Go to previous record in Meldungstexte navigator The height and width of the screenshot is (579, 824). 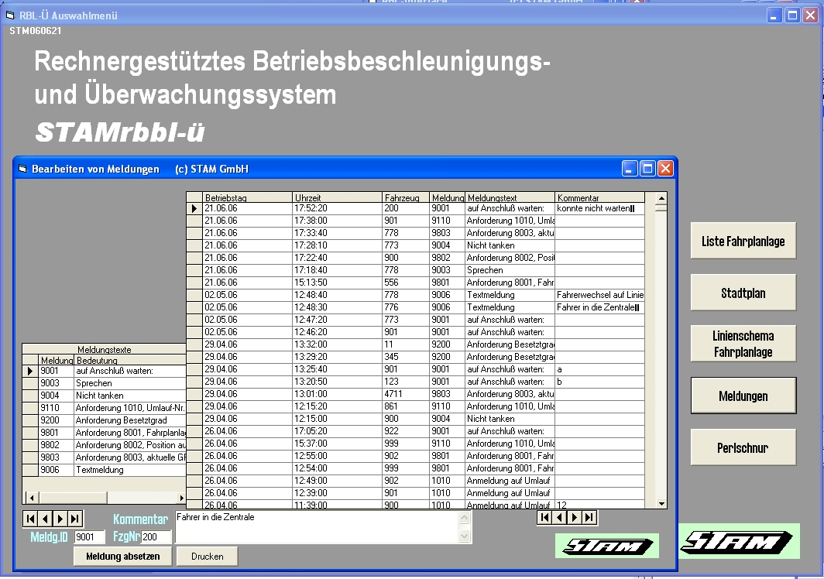tap(45, 519)
